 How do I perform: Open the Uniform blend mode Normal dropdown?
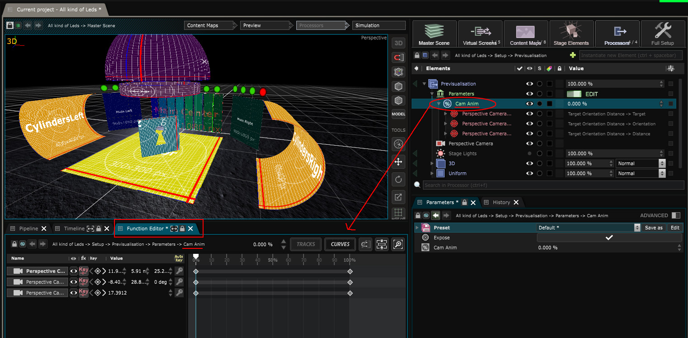pyautogui.click(x=641, y=173)
